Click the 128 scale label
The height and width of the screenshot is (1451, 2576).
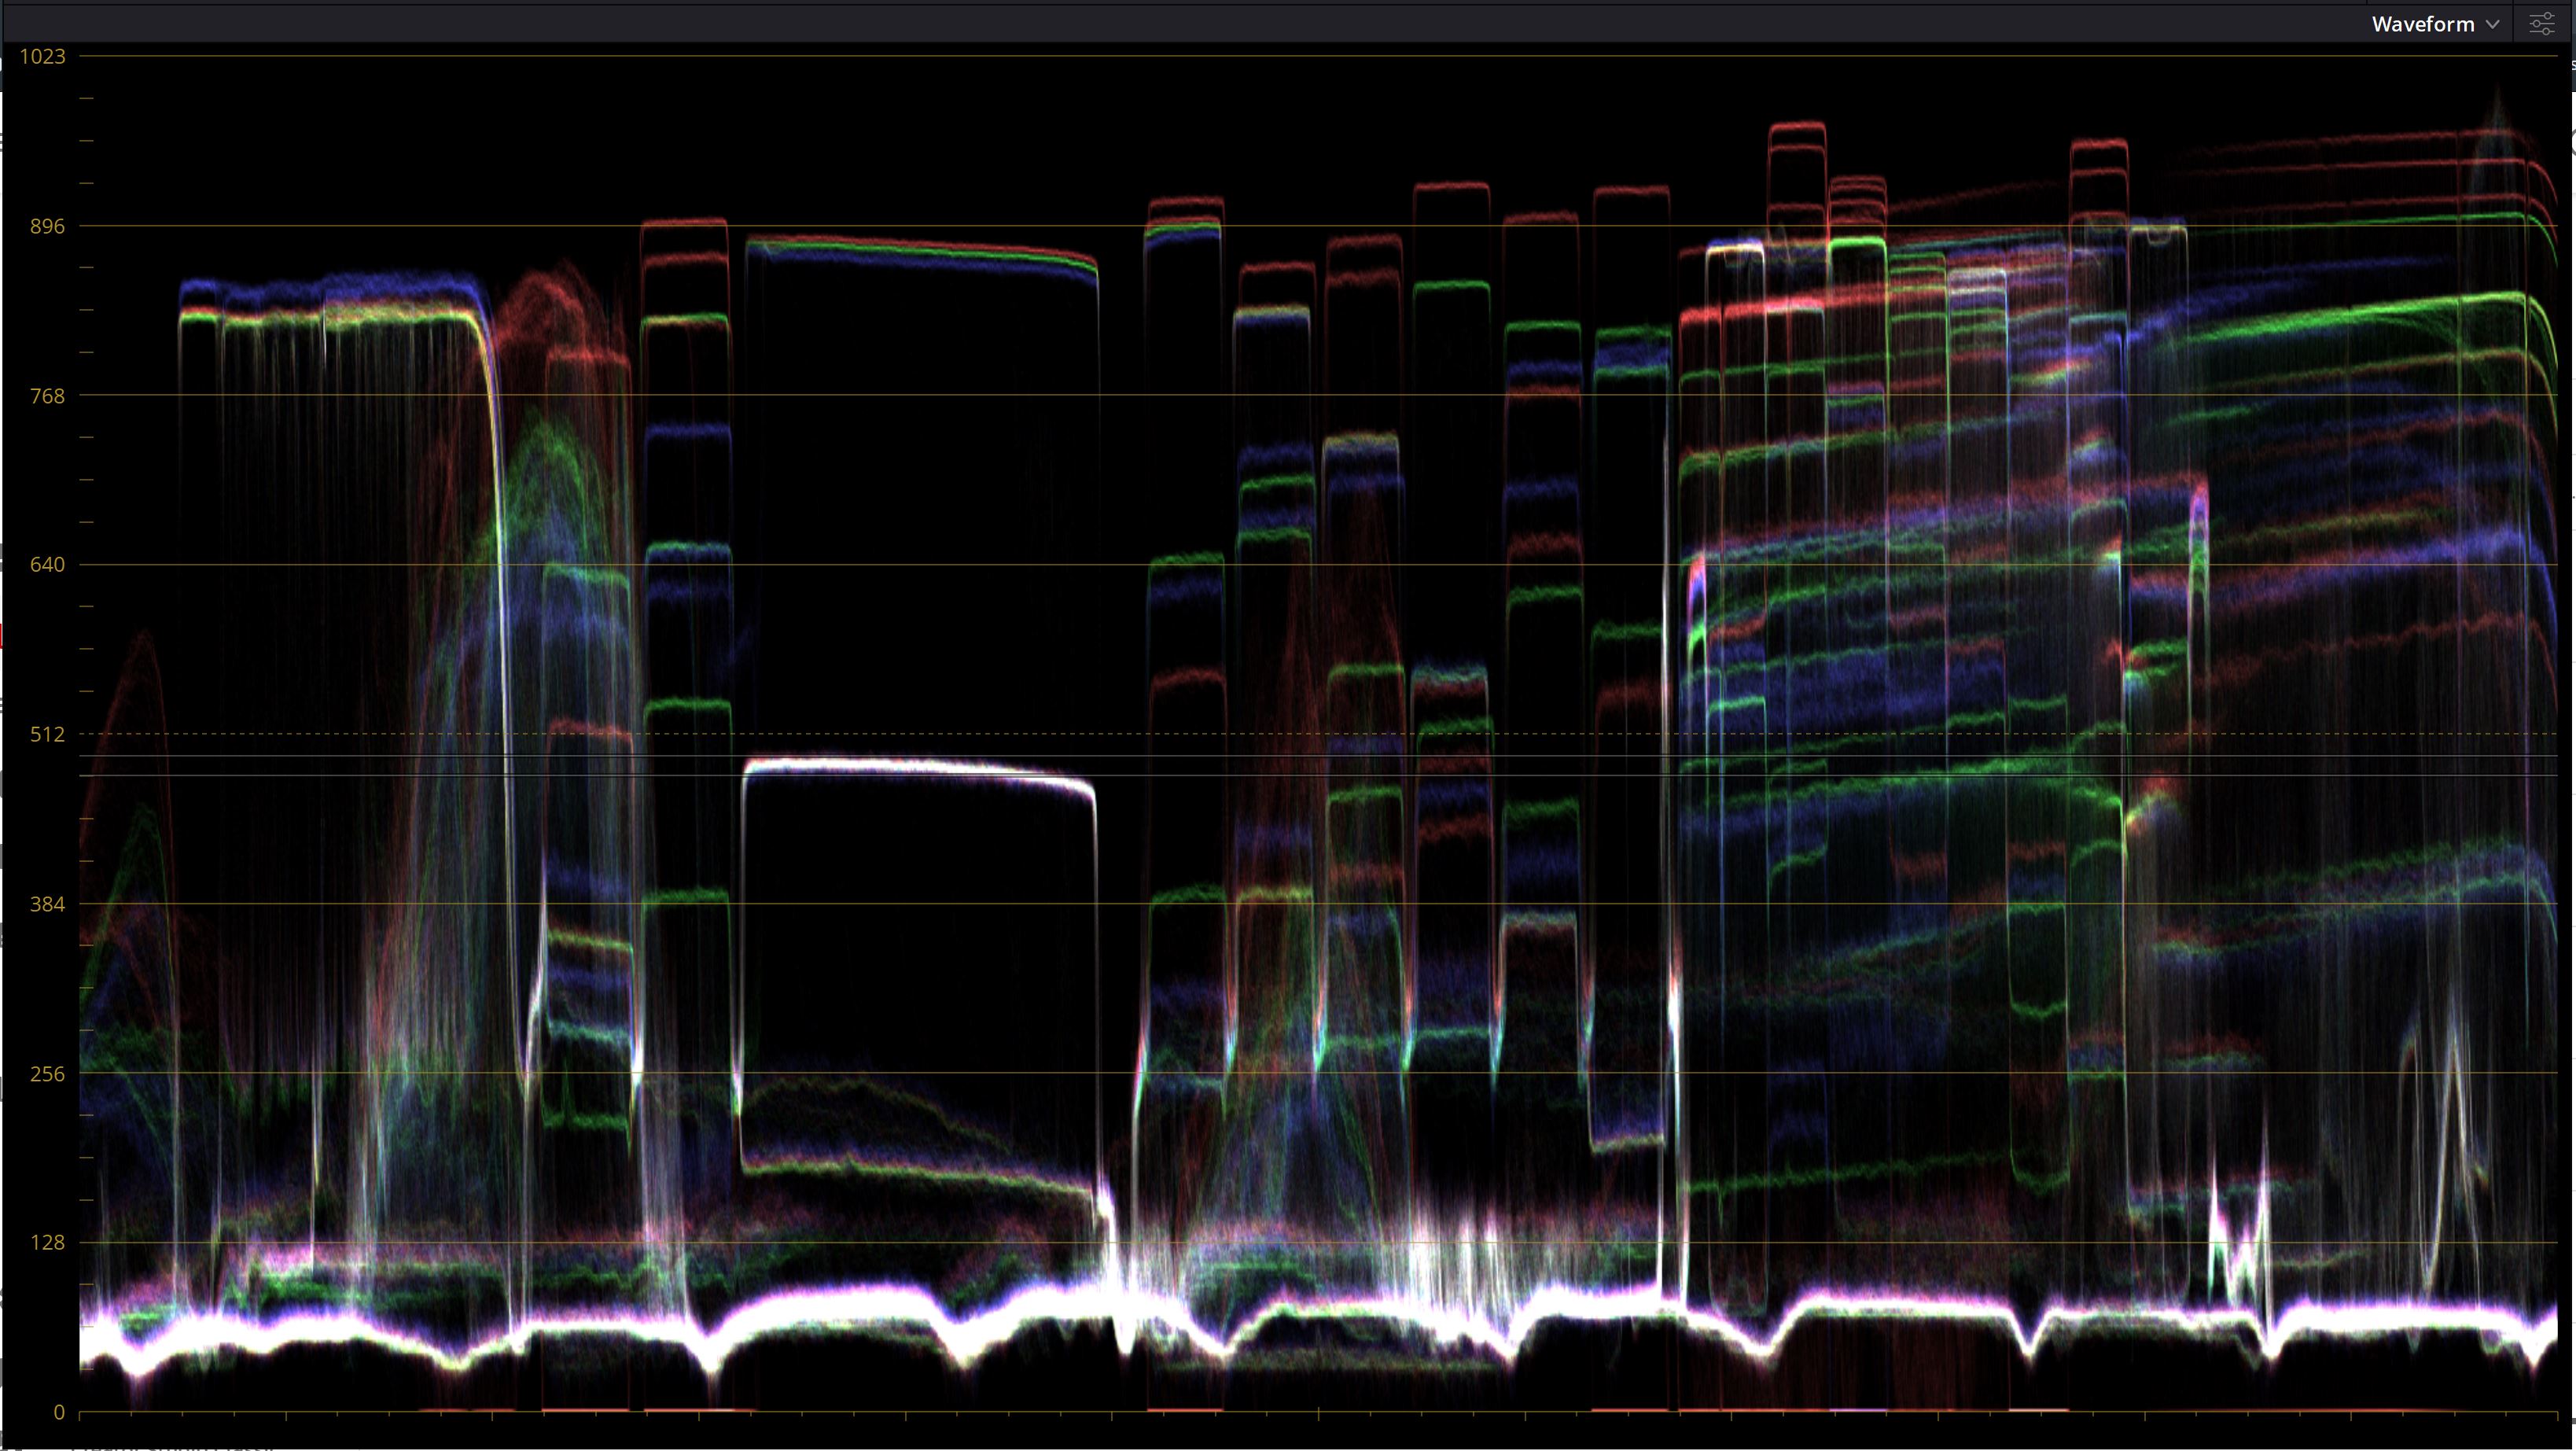coord(47,1243)
